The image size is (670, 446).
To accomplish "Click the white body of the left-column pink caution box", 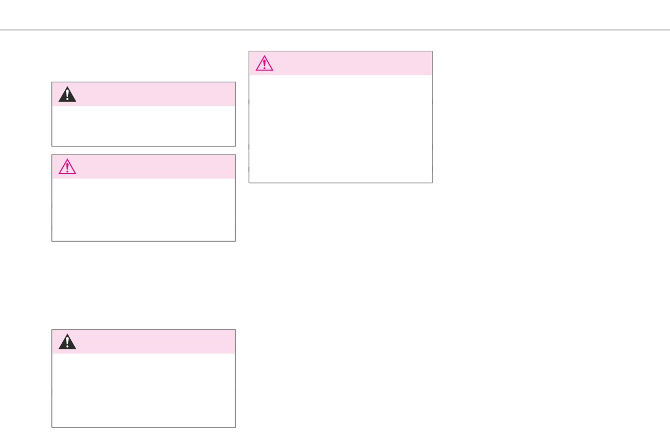I will click(143, 209).
